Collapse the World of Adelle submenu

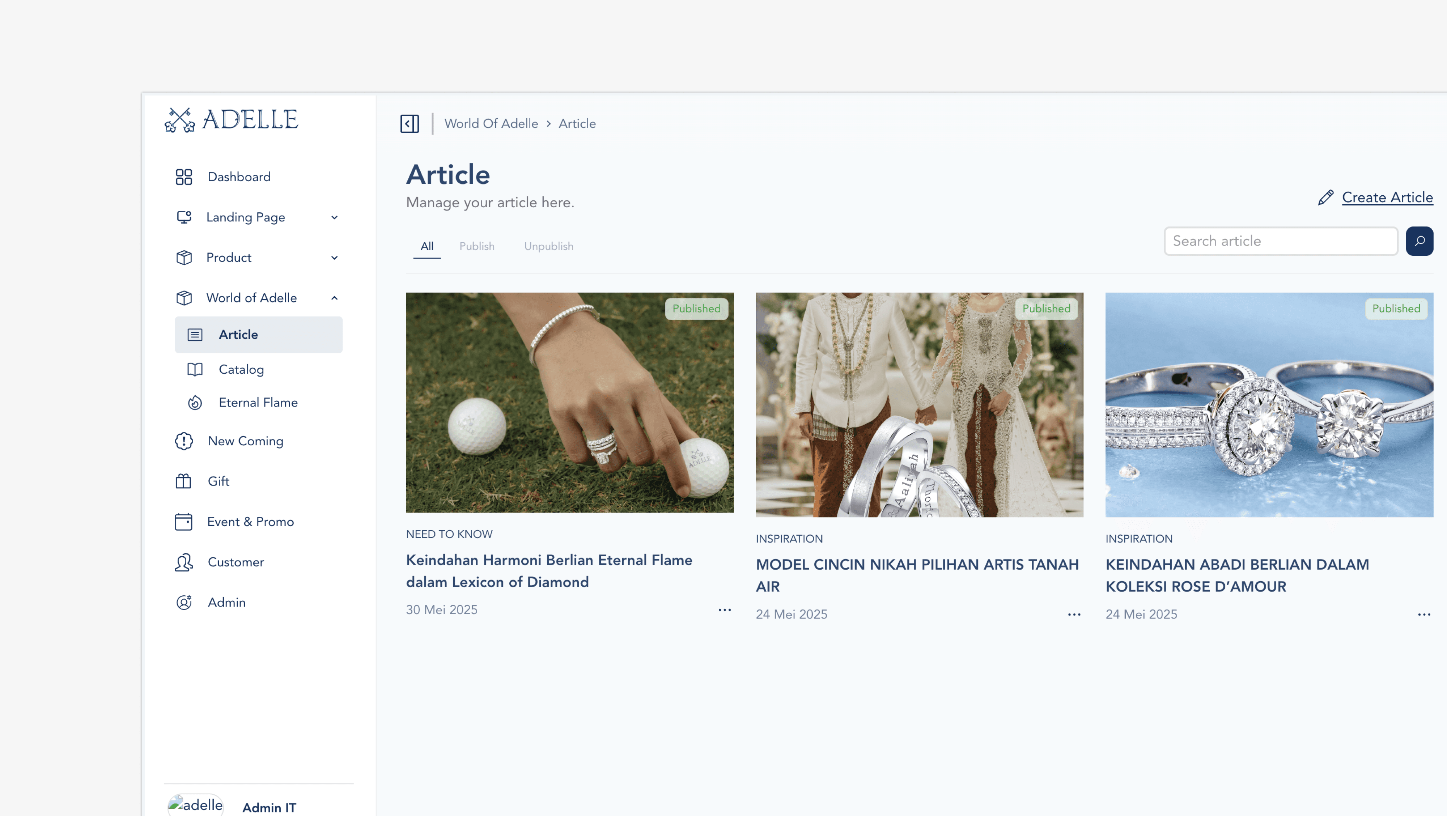coord(335,298)
